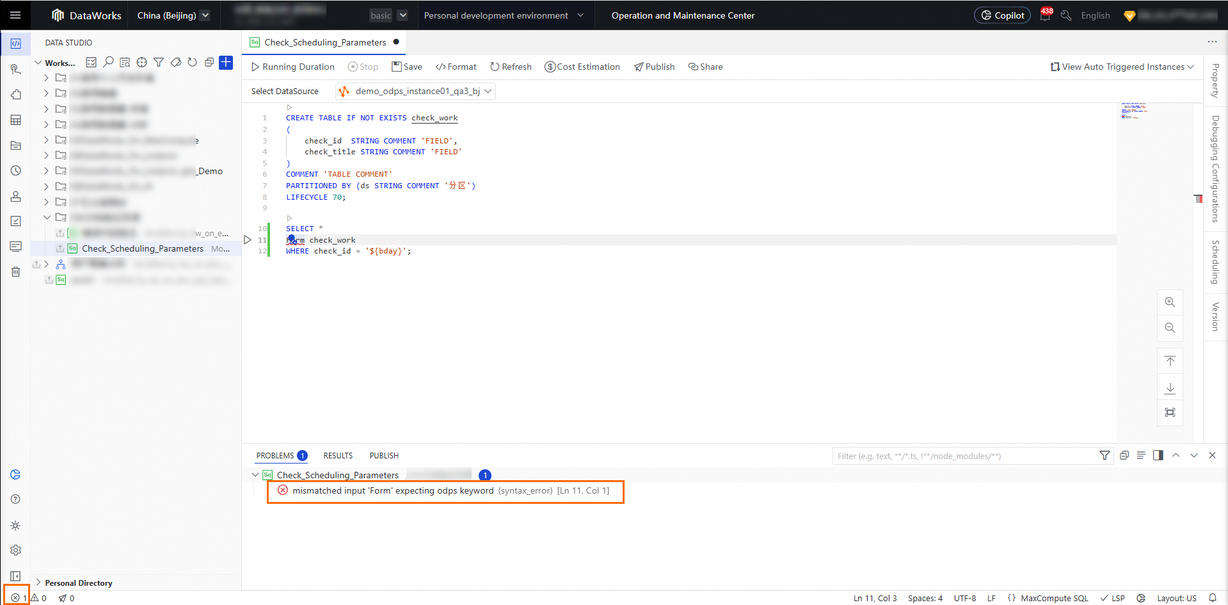Open the puzzle-piece extensions icon in sidebar
This screenshot has height=605, width=1228.
click(x=16, y=95)
